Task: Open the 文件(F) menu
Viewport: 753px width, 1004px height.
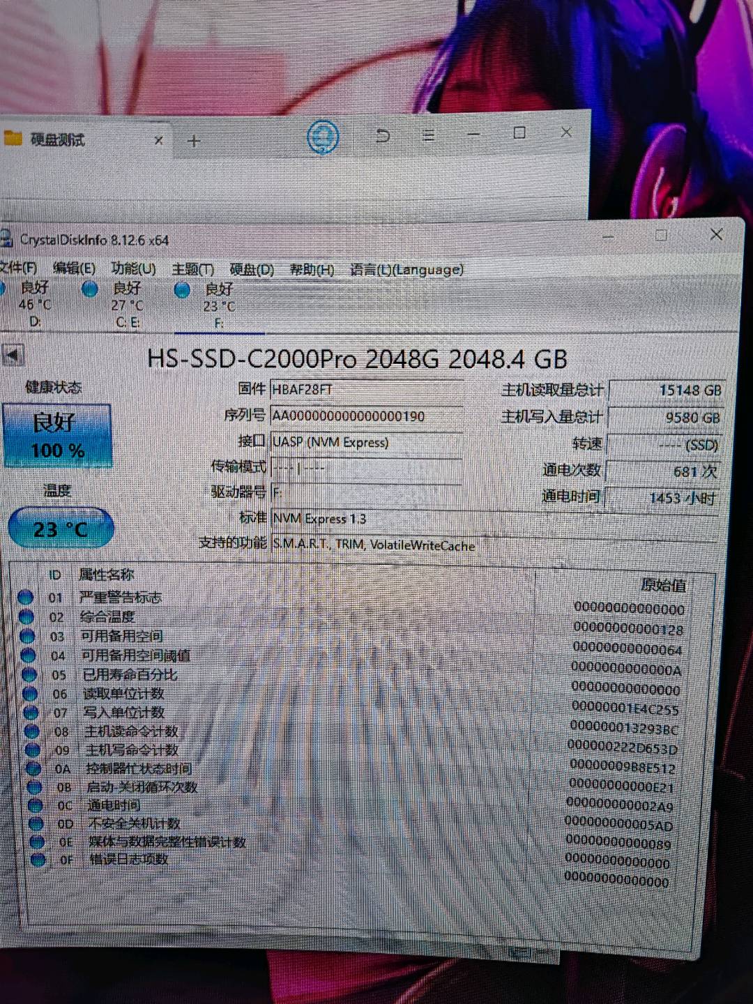Action: click(x=19, y=268)
